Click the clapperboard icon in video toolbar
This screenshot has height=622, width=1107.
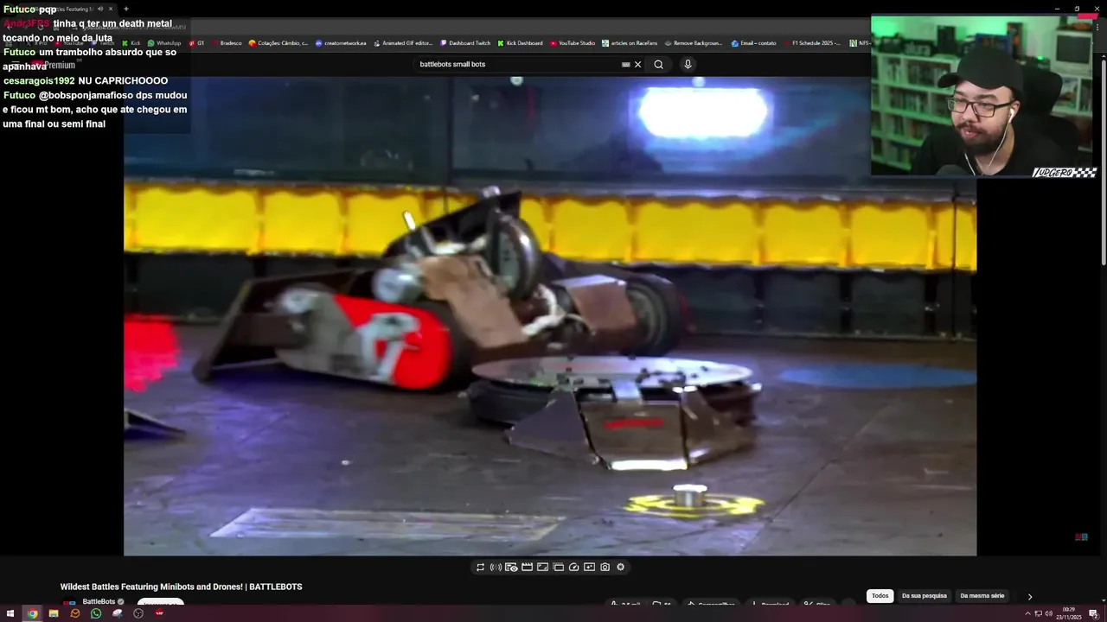[x=527, y=568]
